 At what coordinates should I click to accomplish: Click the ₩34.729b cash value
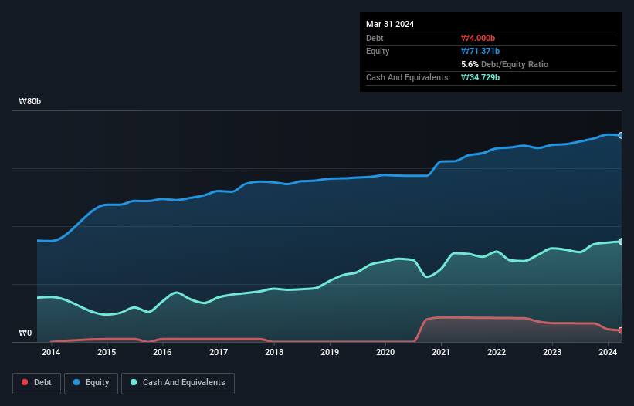pyautogui.click(x=480, y=77)
